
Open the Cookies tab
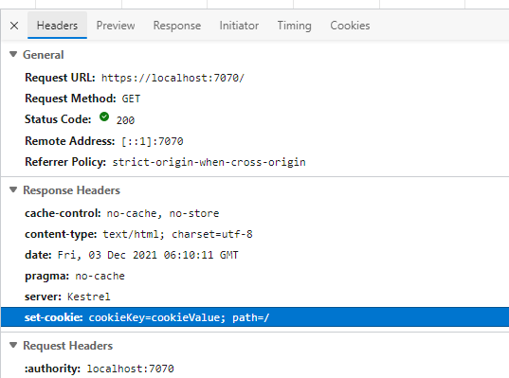[x=350, y=26]
